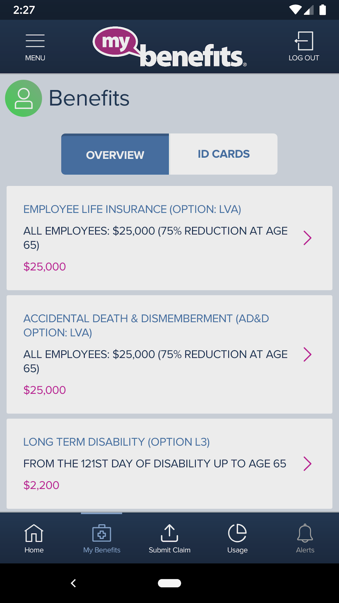
Task: Open Long Term Disability (Option L3) heading
Action: [x=116, y=442]
